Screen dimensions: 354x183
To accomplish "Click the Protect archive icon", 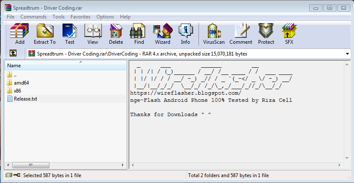I will point(266,34).
